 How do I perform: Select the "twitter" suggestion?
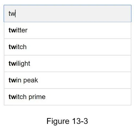[67, 30]
